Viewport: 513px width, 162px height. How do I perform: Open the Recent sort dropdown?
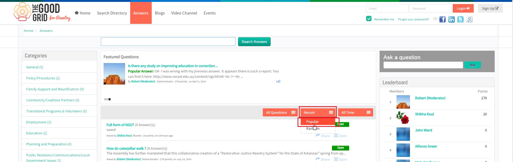[x=318, y=112]
